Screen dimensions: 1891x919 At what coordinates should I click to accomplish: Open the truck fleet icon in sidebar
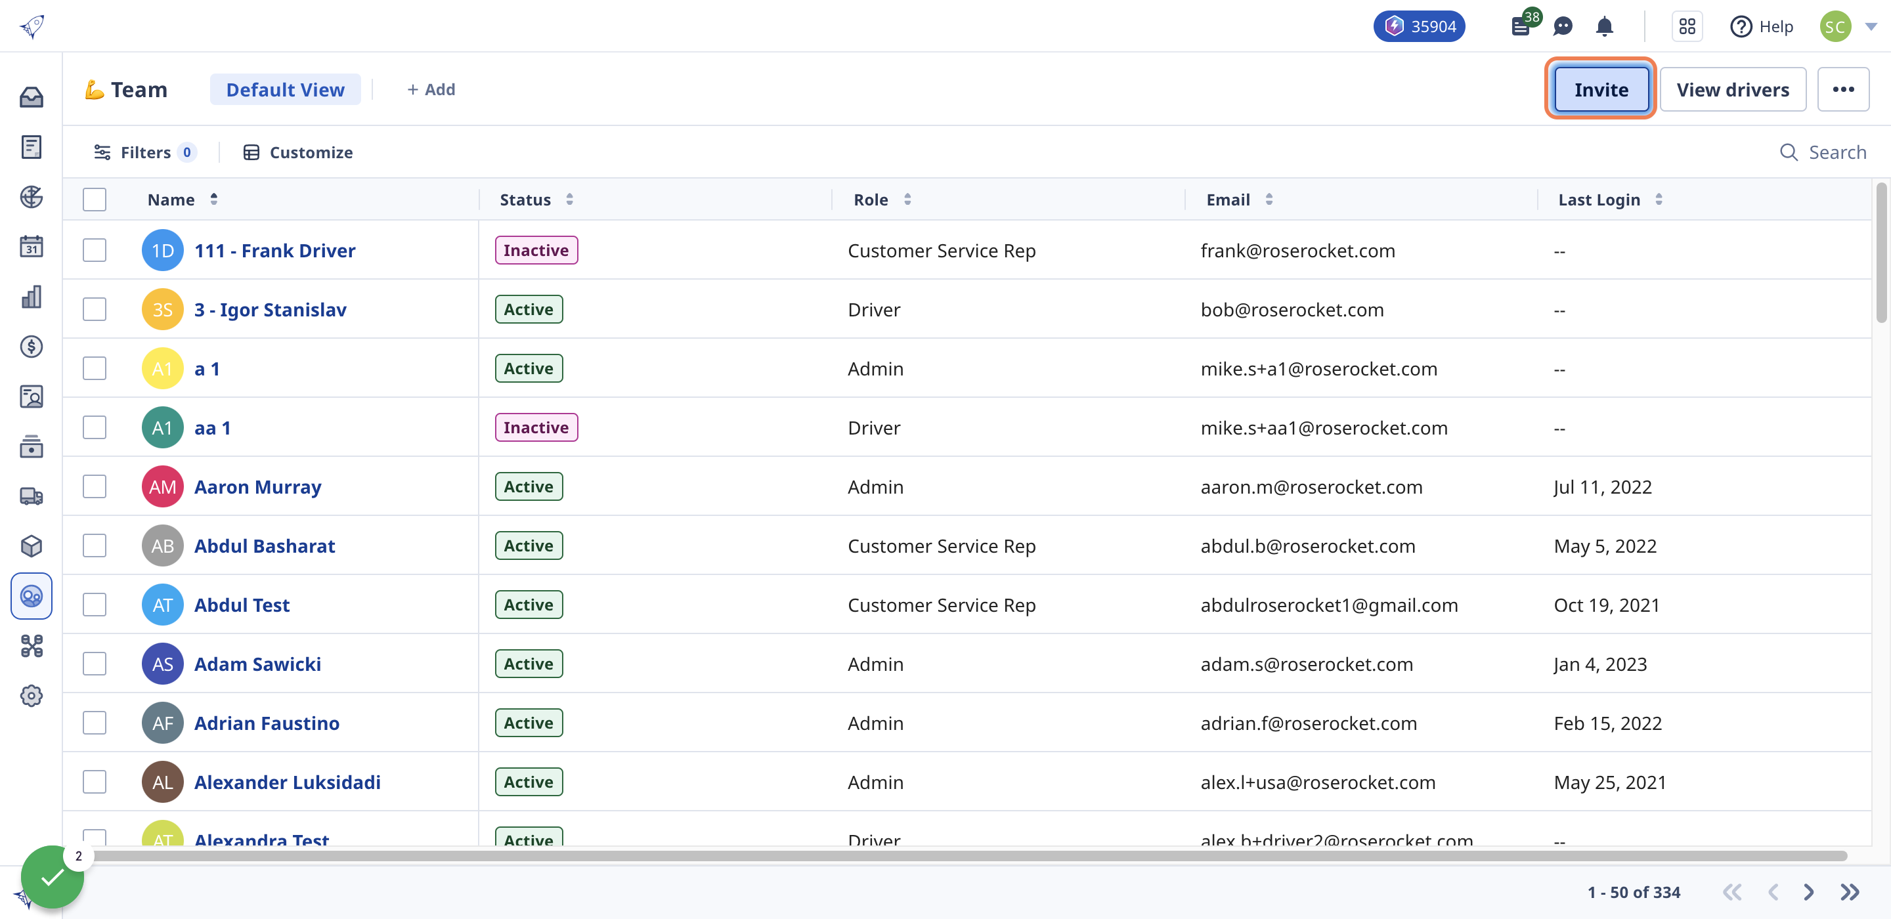coord(31,496)
